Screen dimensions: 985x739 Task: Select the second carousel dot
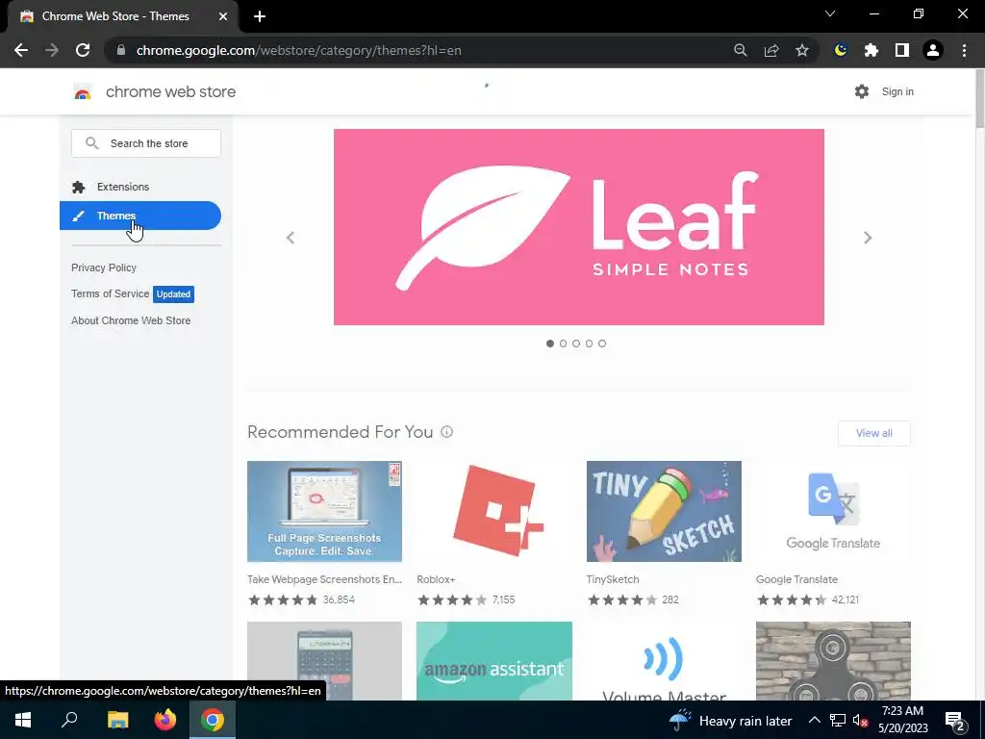coord(563,344)
